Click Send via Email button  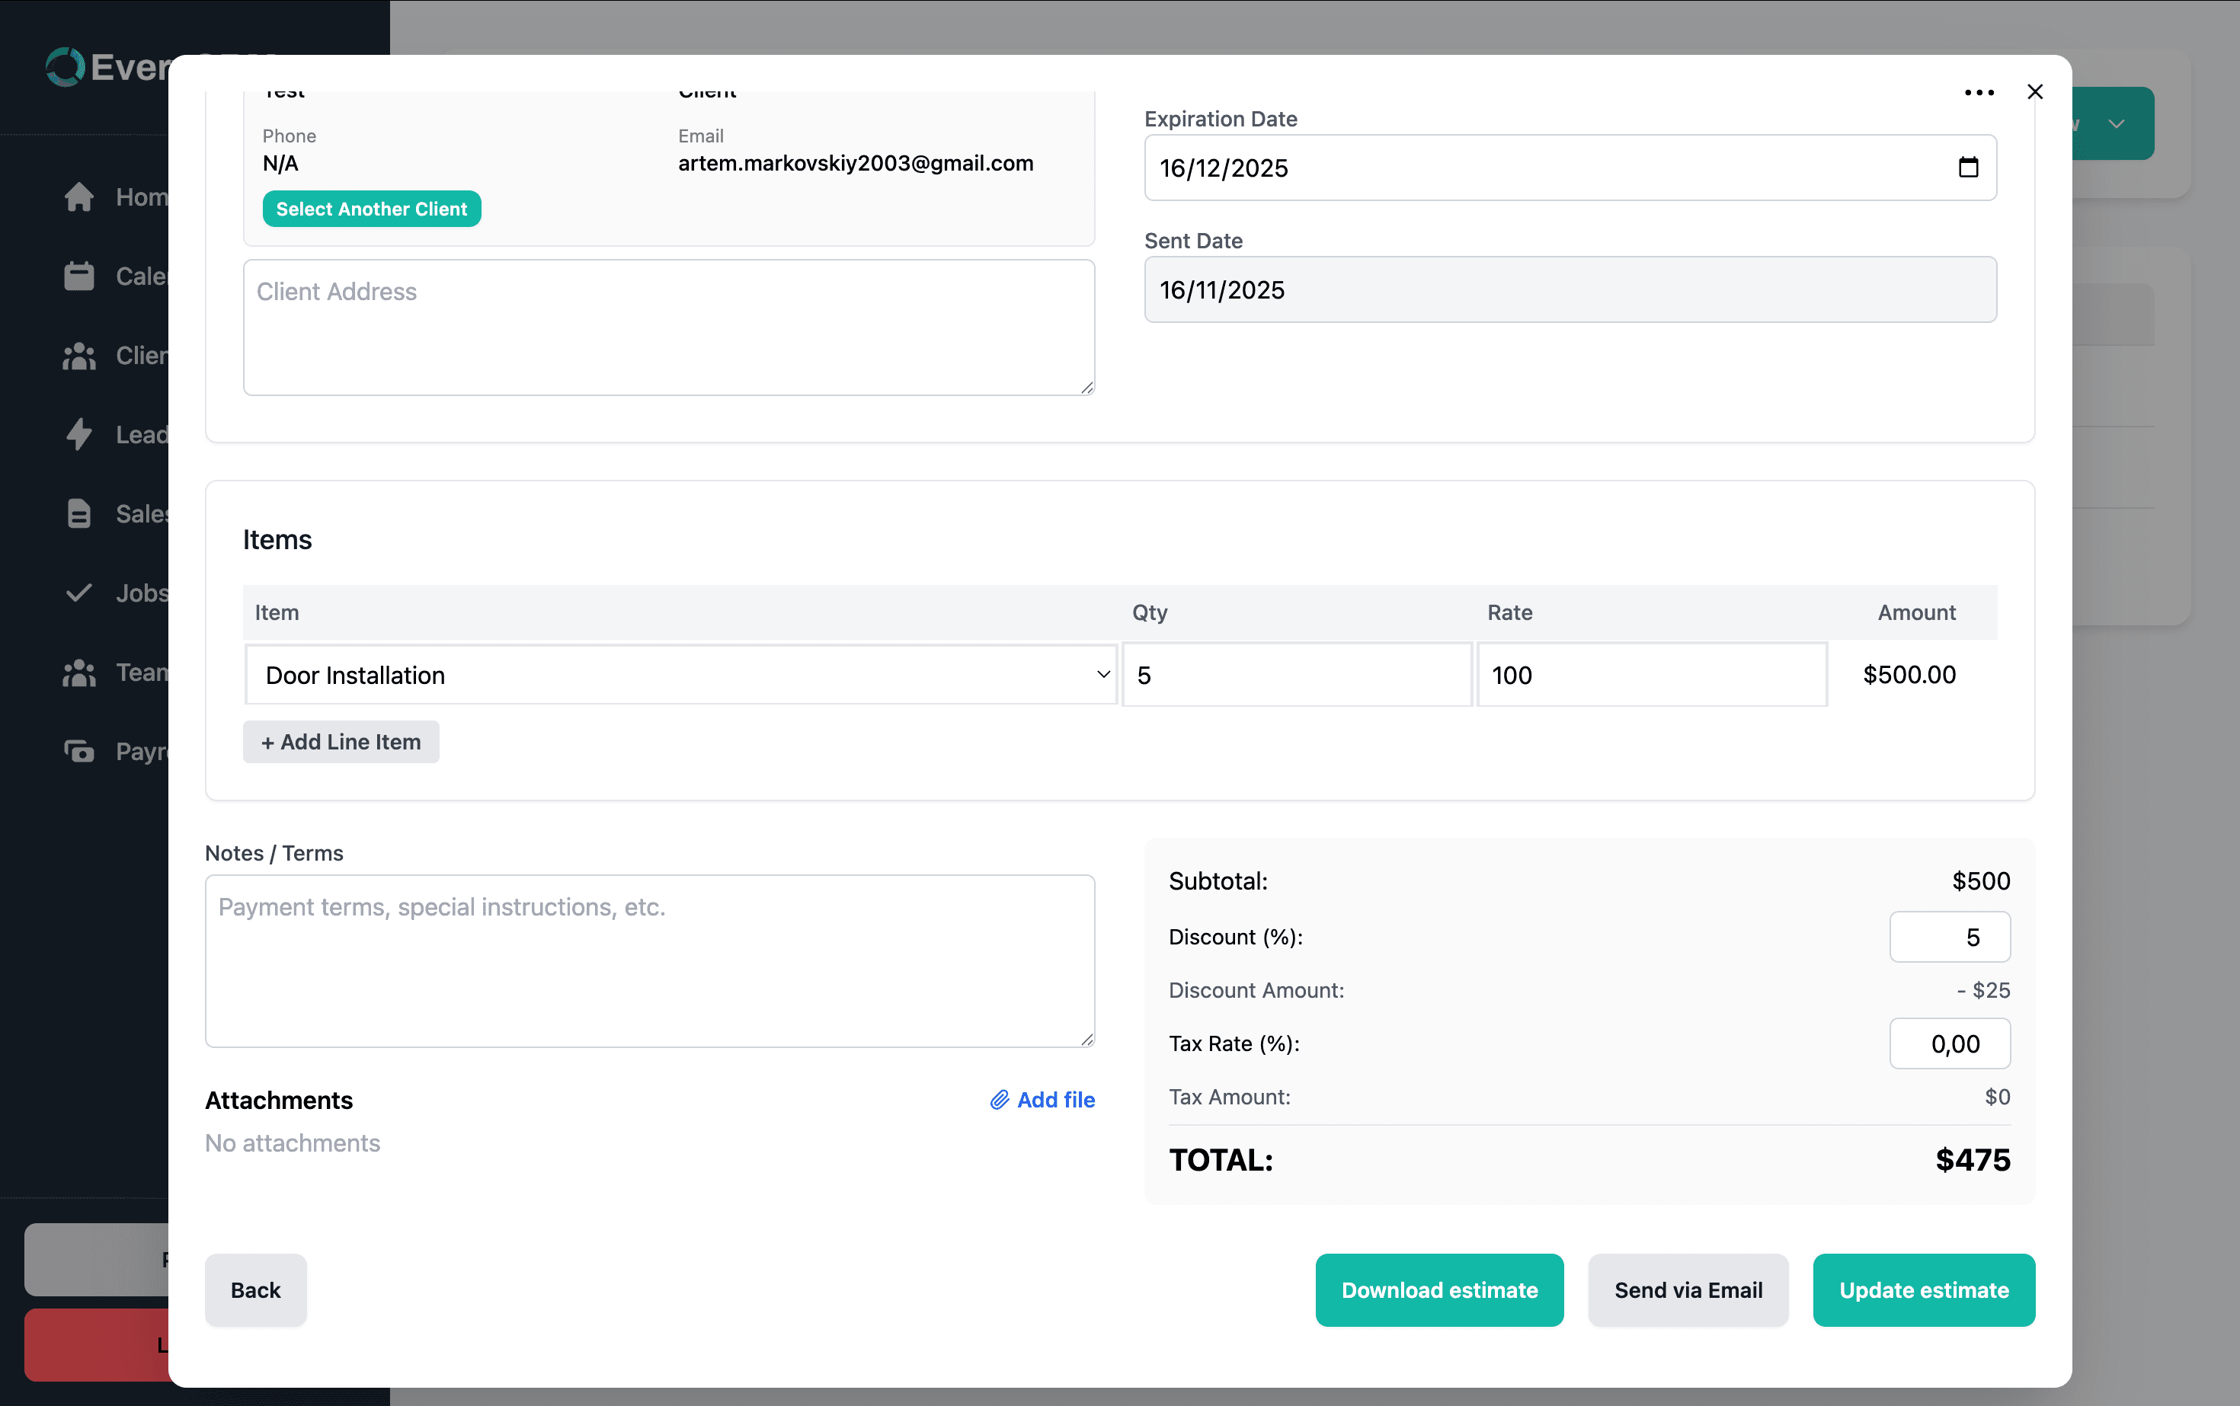(x=1688, y=1289)
